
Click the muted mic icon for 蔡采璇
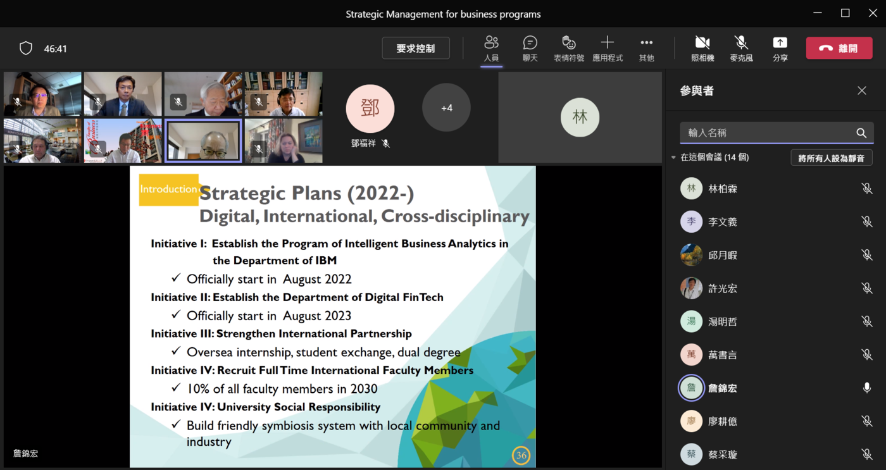coord(867,454)
